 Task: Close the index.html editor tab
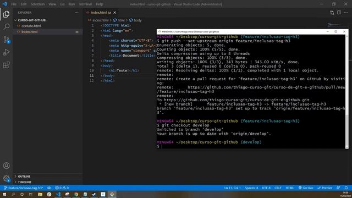[x=115, y=13]
